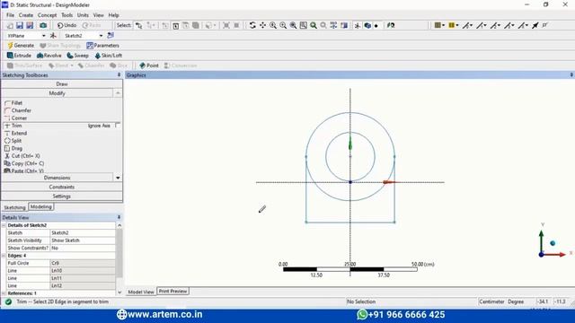The height and width of the screenshot is (323, 575).
Task: Switch to the Model View tab
Action: (141, 292)
